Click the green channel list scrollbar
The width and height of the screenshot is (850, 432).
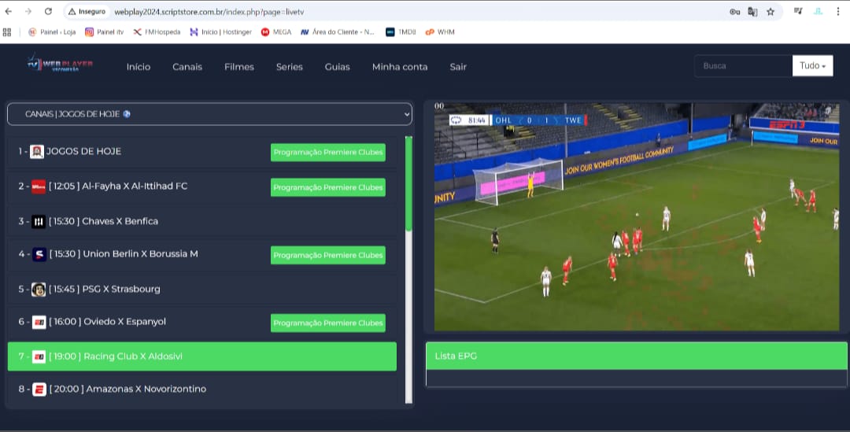[x=408, y=183]
